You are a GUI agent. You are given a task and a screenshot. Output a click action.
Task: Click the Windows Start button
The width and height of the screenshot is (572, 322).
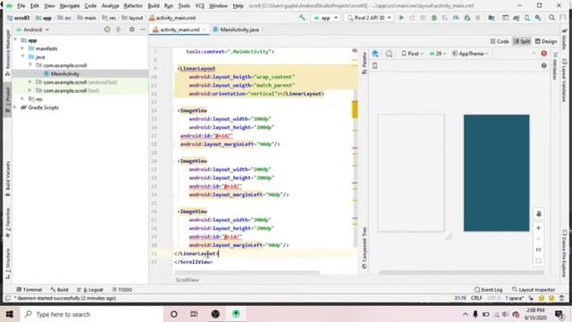pos(10,314)
